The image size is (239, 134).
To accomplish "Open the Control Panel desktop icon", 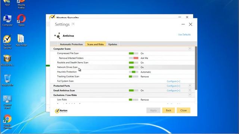I will [x=7, y=102].
